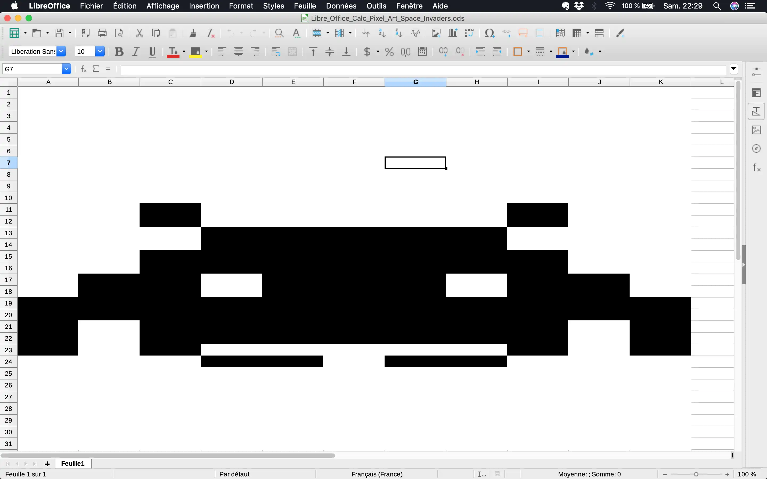Click Add Decimal Place icon
767x479 pixels.
(443, 52)
